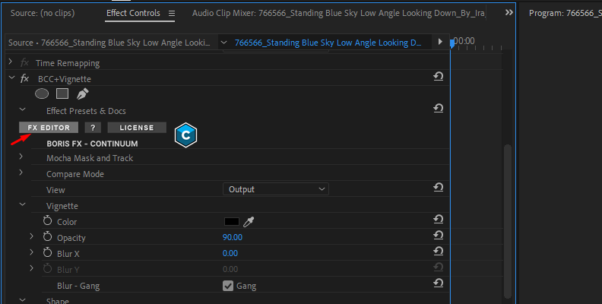This screenshot has height=304, width=602.
Task: Switch to Program monitor tab
Action: coord(566,13)
